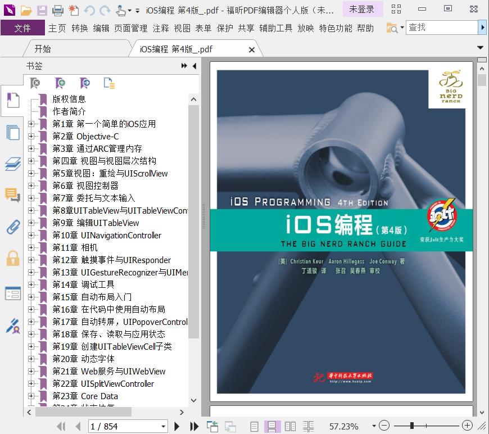Select the 作者简介 bookmark

(69, 111)
